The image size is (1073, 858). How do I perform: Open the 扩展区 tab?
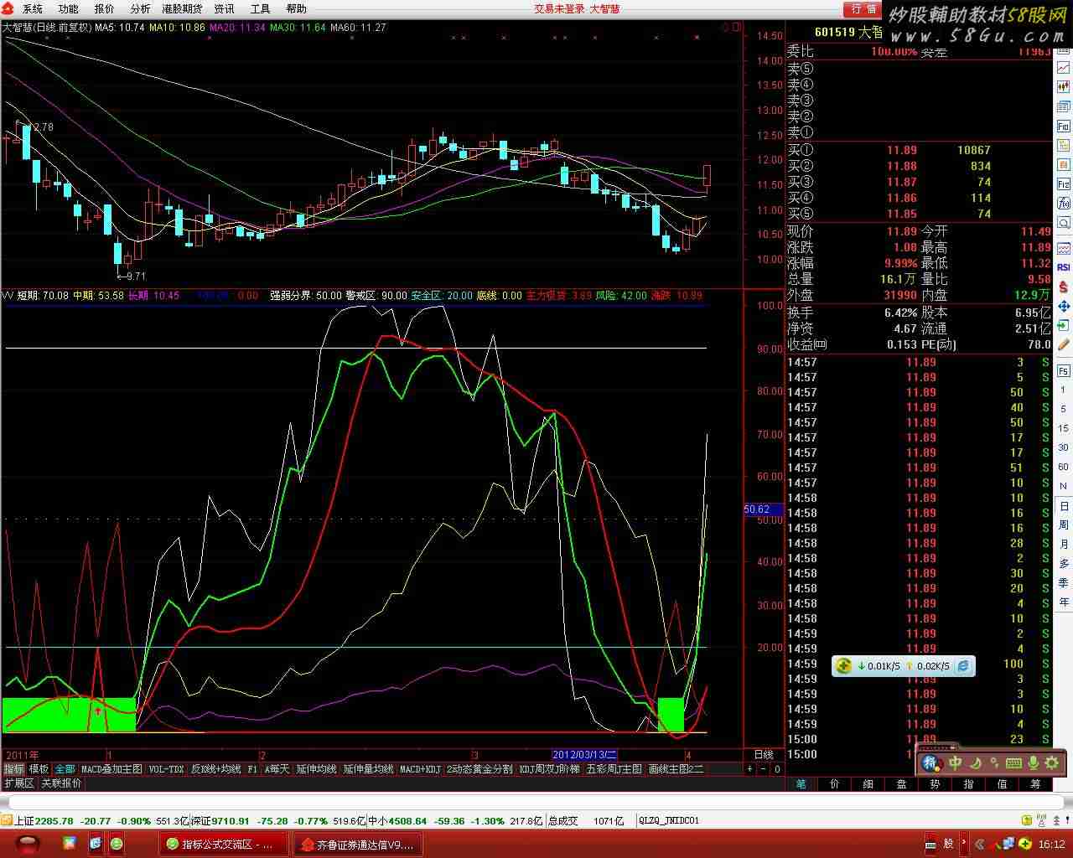(x=18, y=783)
